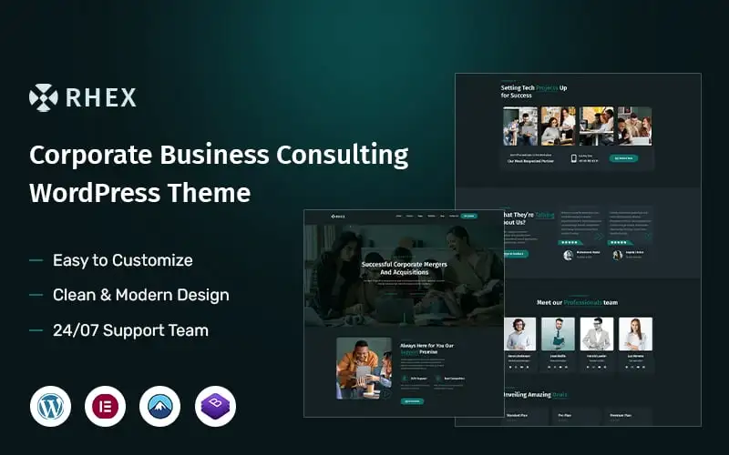Click the 'Pro Plan' pricing card title
This screenshot has height=455, width=729.
point(564,415)
